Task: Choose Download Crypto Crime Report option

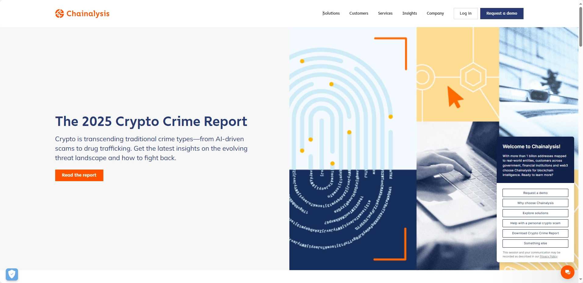Action: coord(535,233)
